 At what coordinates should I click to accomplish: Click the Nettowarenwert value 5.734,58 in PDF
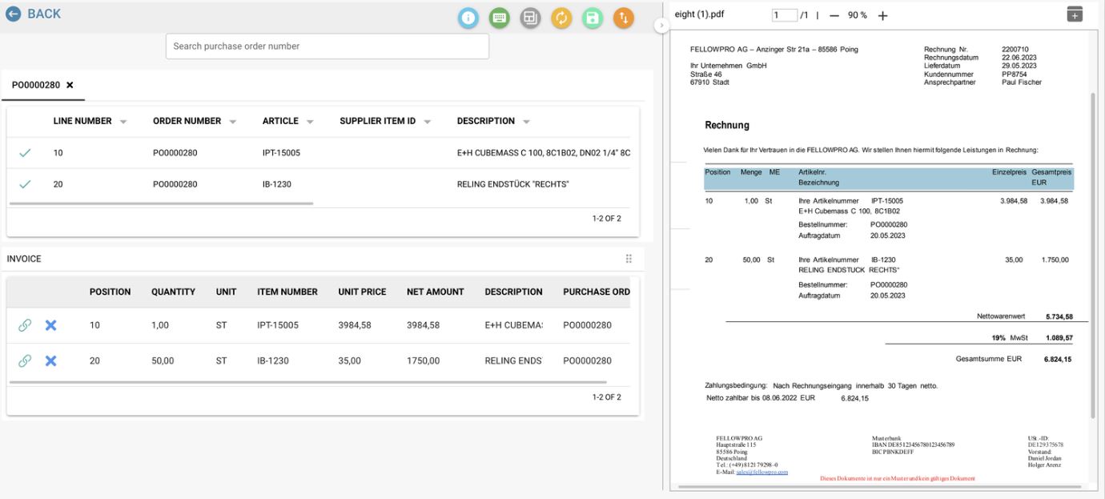1059,317
